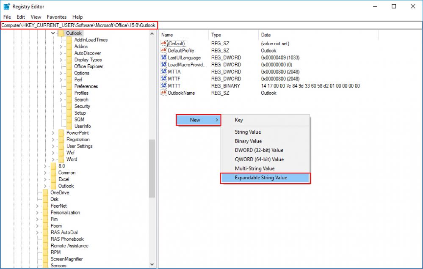Select the (Default) string value icon
Image resolution: width=423 pixels, height=269 pixels.
(163, 43)
